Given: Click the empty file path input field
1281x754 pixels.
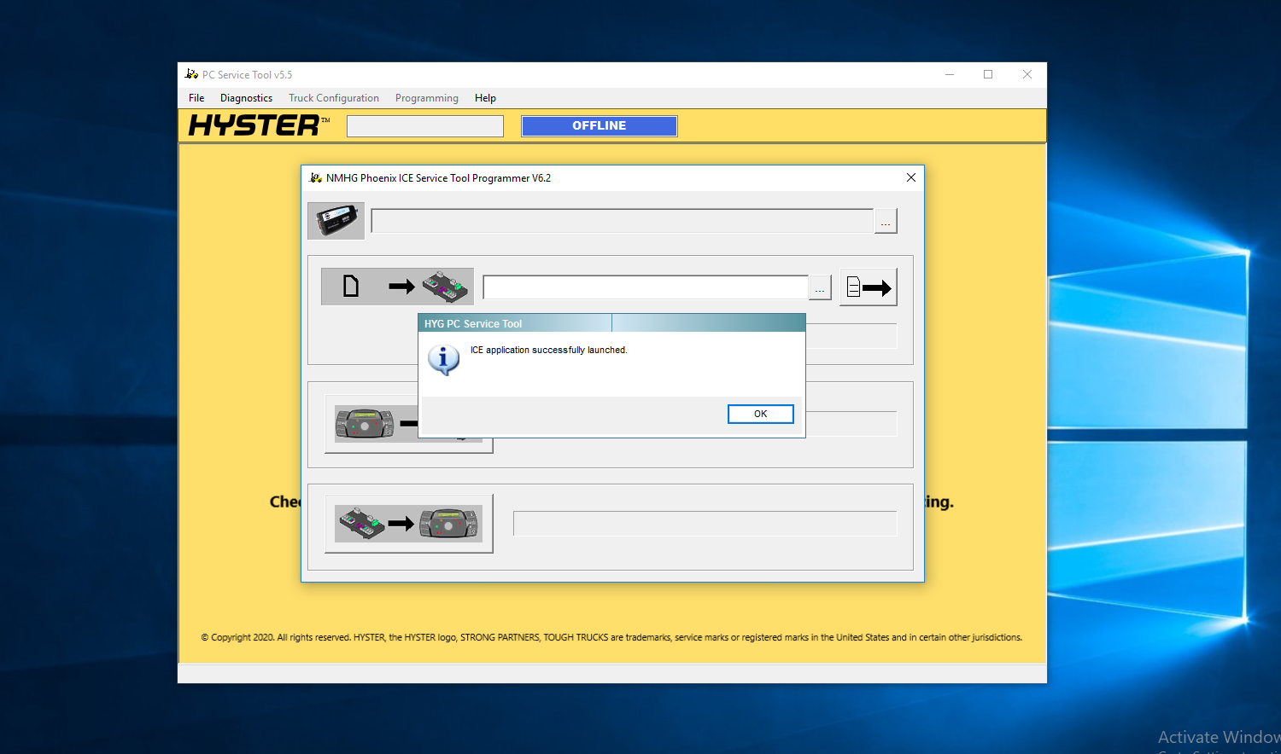Looking at the screenshot, I should point(644,287).
